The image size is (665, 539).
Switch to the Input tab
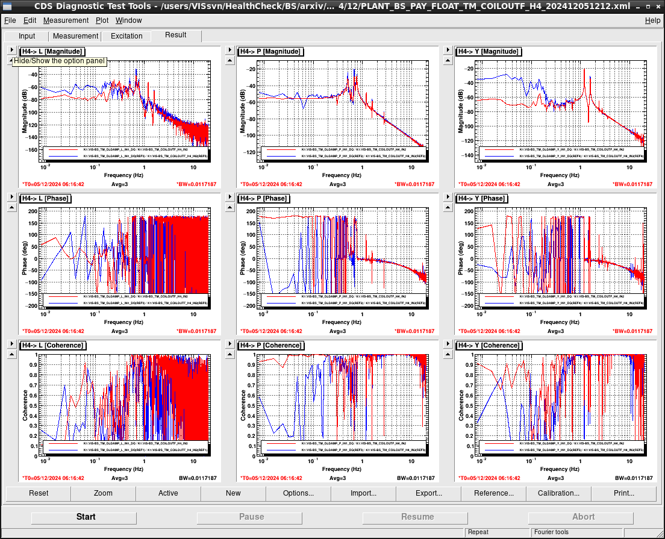coord(27,36)
